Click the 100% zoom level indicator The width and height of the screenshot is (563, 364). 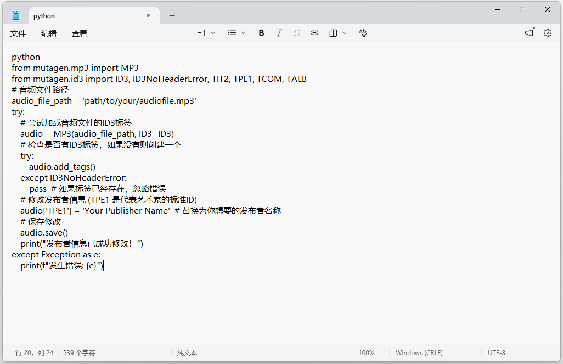(x=366, y=353)
